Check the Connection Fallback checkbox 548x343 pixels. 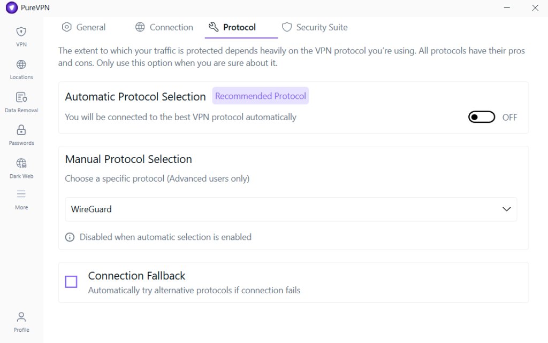[71, 282]
